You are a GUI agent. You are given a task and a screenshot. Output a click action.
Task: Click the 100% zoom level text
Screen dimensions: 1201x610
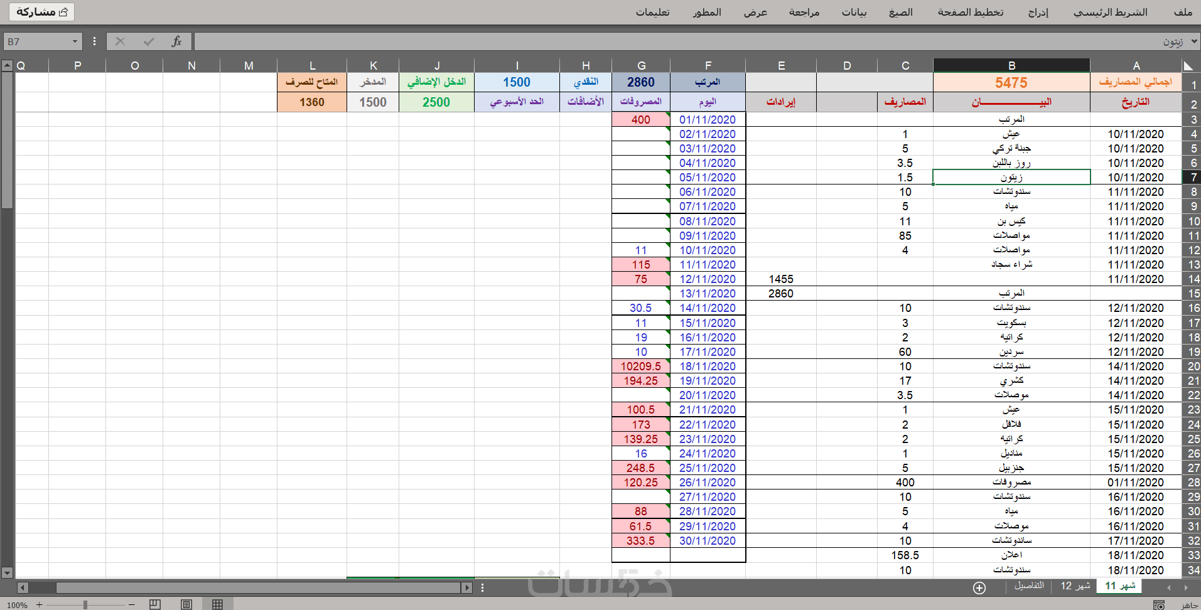click(17, 605)
